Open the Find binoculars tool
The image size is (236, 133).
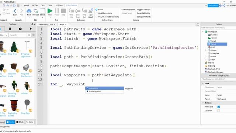pos(29,11)
